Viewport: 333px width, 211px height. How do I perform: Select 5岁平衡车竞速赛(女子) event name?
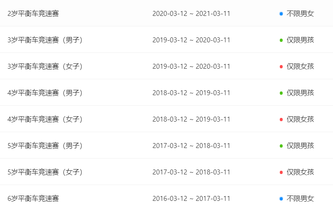point(45,172)
